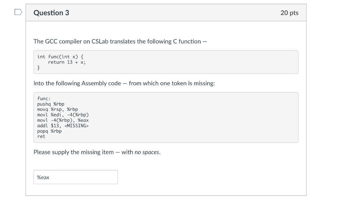The width and height of the screenshot is (340, 206).
Task: Click the 'return 13 + x;' code line
Action: click(x=67, y=62)
